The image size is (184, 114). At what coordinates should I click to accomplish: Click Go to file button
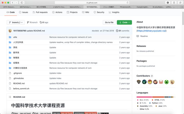109,22
